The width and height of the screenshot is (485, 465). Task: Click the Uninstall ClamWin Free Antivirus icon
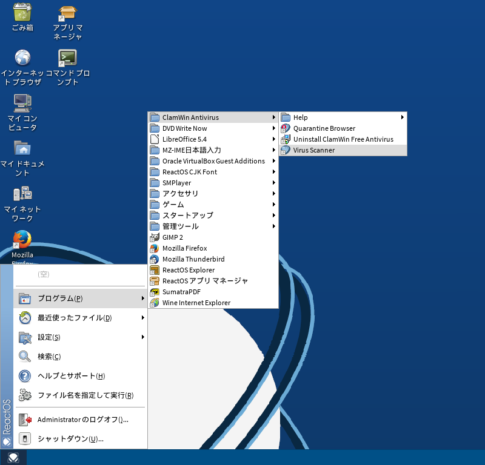pyautogui.click(x=285, y=139)
